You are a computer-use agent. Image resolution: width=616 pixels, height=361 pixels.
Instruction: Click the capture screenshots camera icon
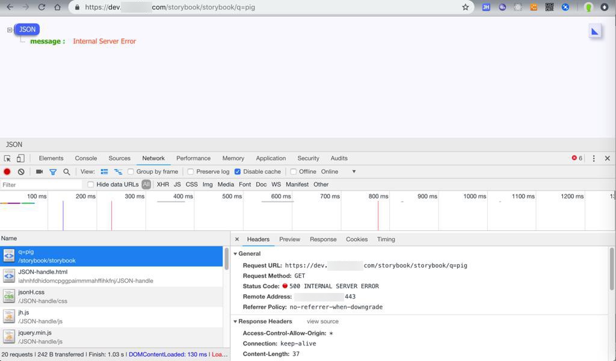coord(39,171)
